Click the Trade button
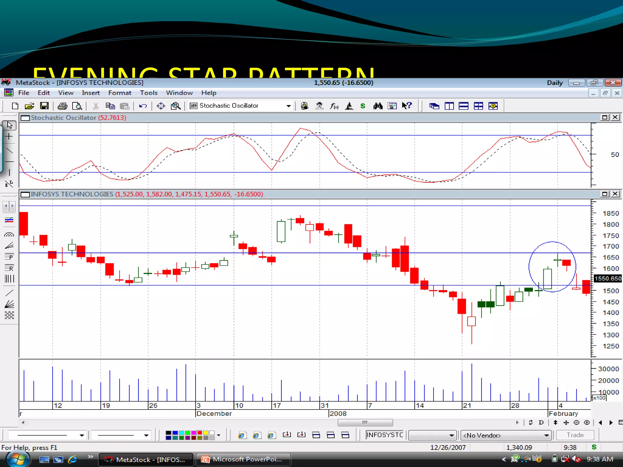Image resolution: width=623 pixels, height=467 pixels. 575,435
